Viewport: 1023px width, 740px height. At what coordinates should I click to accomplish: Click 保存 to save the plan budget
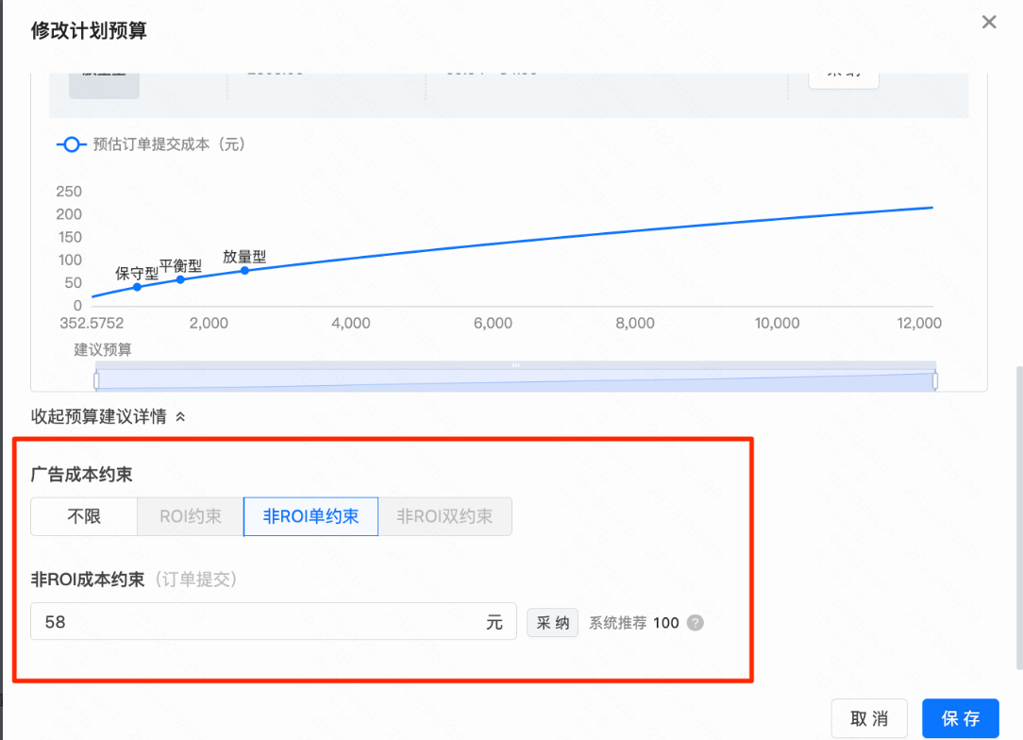click(x=960, y=718)
